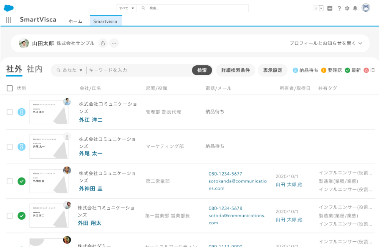Switch to the 社内 tab
379x247 pixels.
tap(34, 69)
